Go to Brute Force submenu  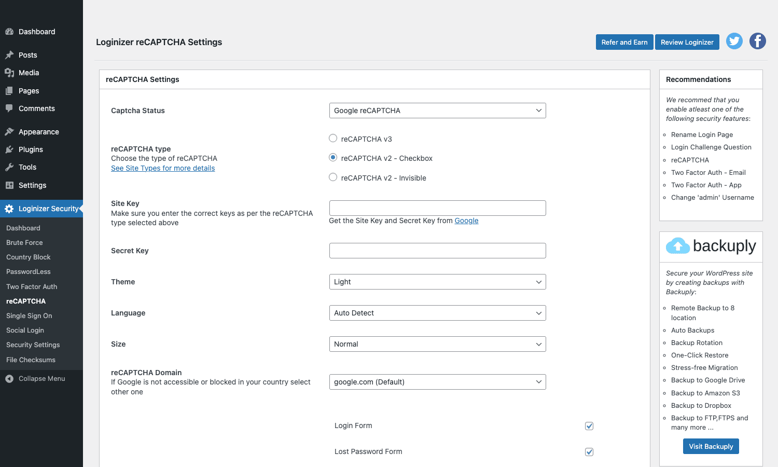click(24, 242)
